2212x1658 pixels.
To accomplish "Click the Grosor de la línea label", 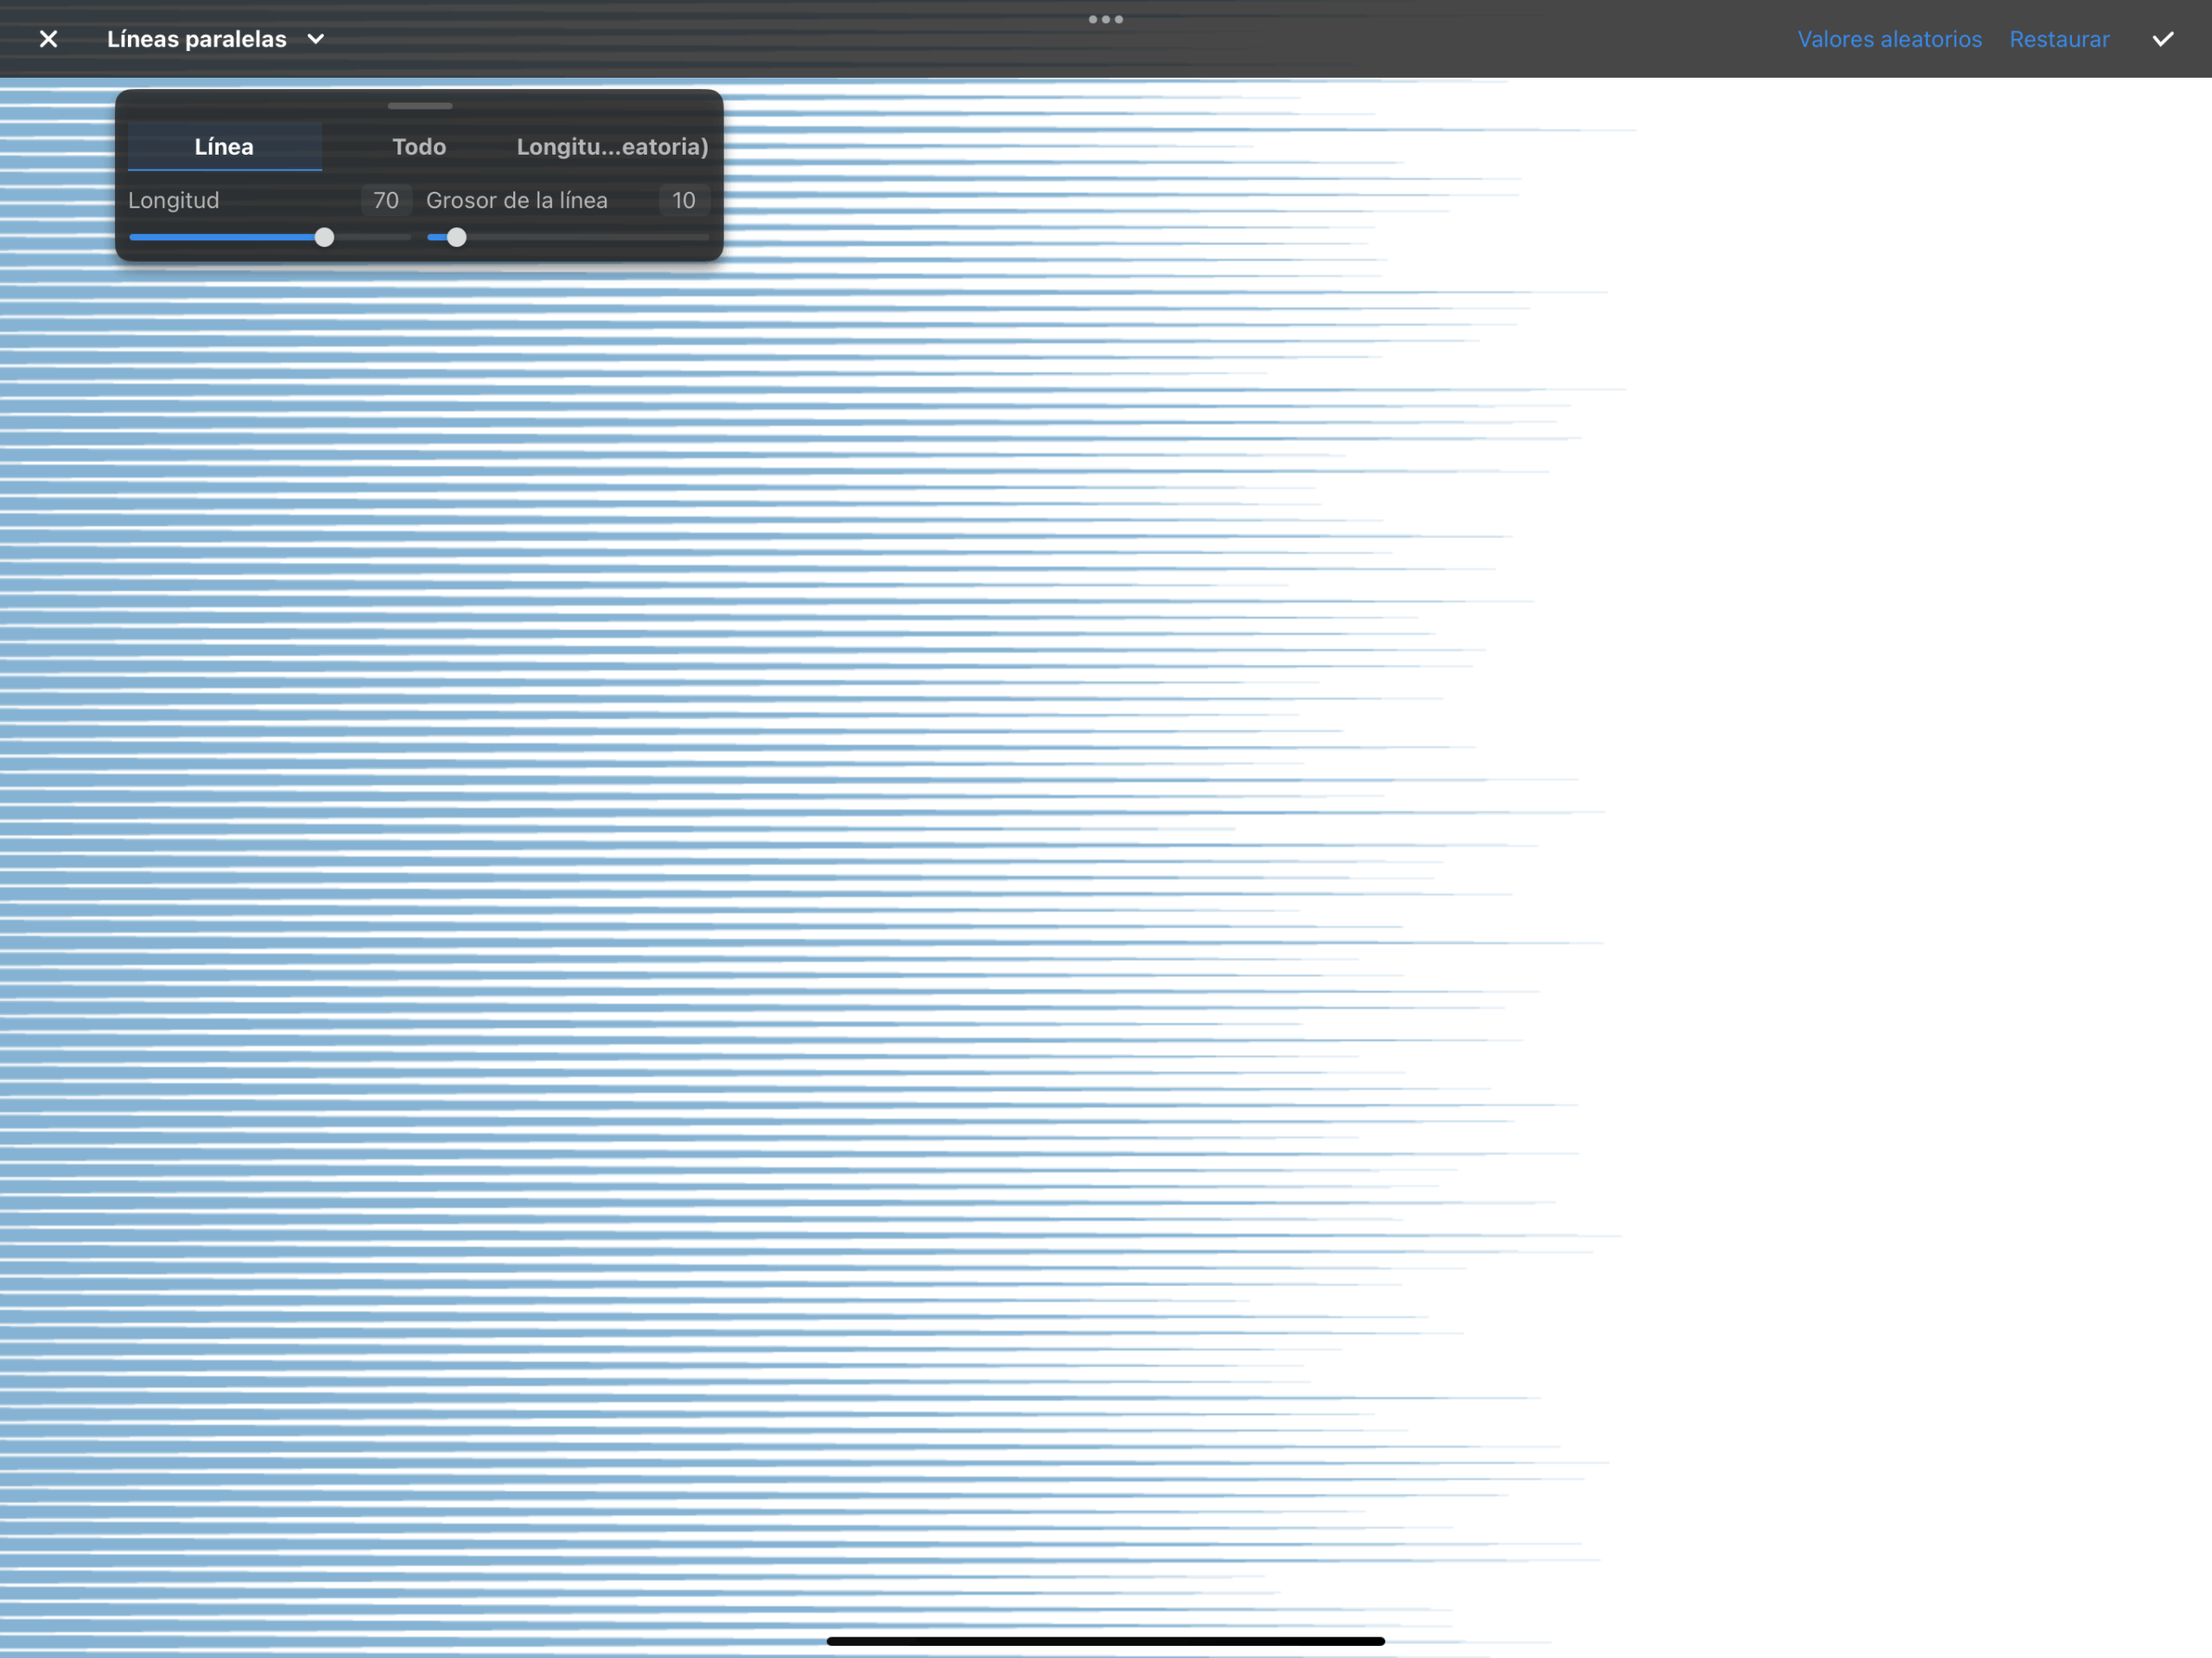I will pos(517,200).
